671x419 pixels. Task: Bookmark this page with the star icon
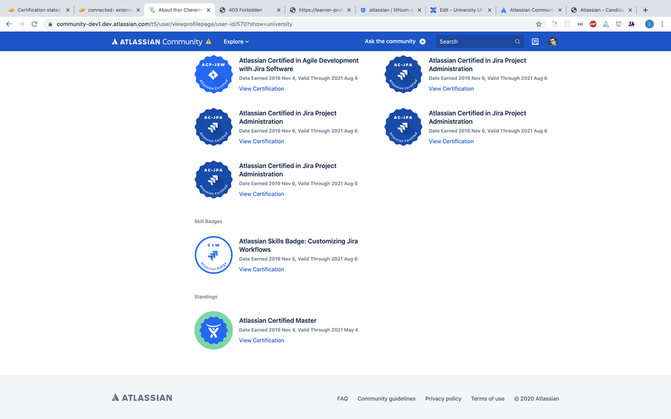[539, 24]
